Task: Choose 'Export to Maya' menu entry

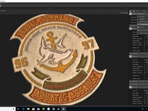Action: 144,33
